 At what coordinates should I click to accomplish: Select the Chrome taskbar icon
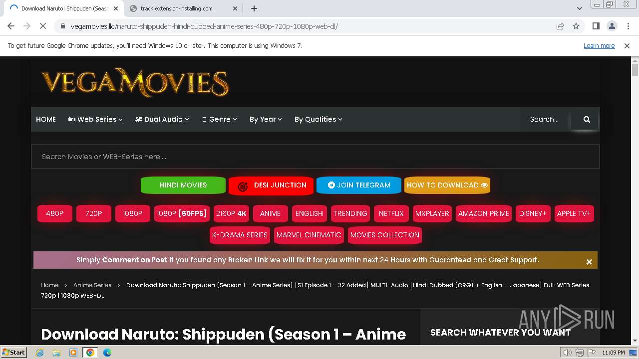[90, 353]
